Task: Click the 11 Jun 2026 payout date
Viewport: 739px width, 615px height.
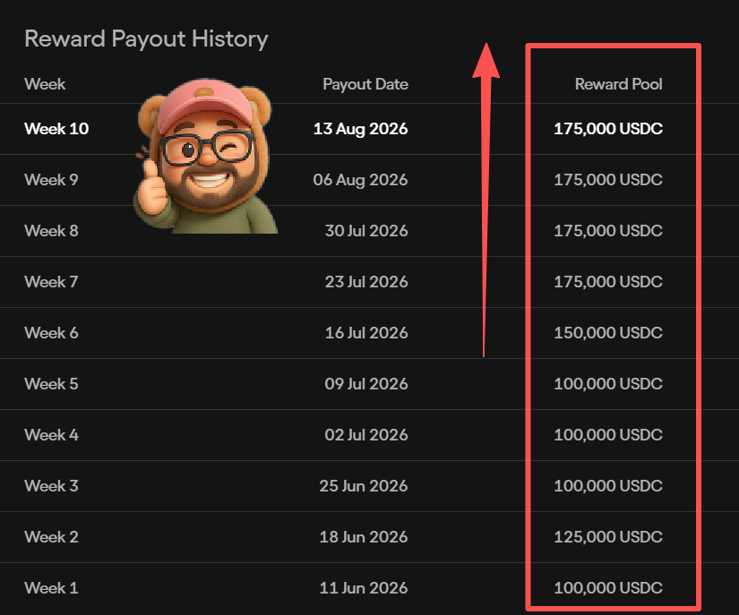Action: (364, 587)
